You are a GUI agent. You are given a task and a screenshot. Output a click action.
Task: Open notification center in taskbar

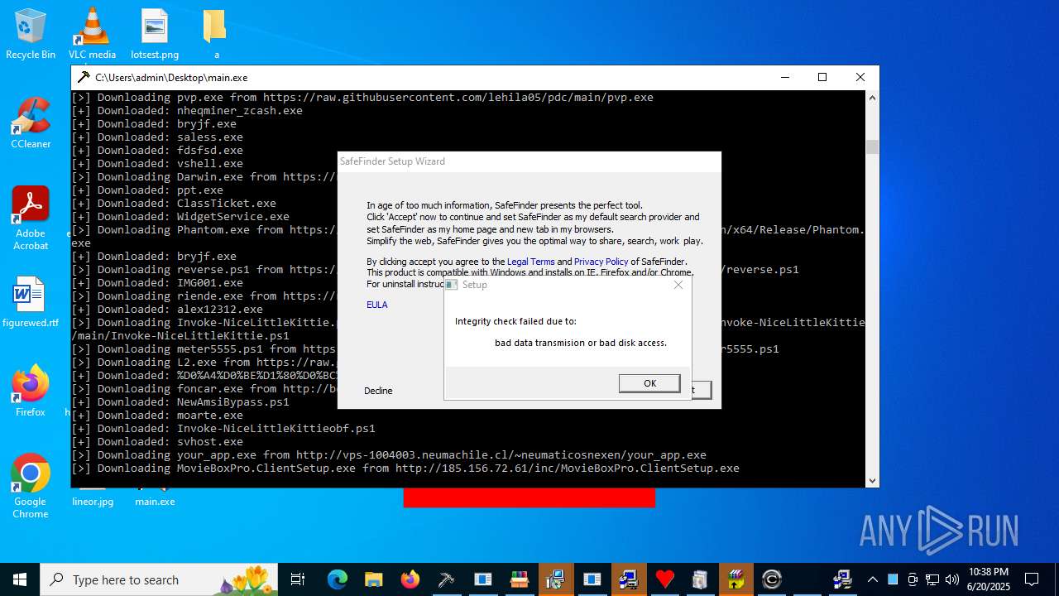1032,579
